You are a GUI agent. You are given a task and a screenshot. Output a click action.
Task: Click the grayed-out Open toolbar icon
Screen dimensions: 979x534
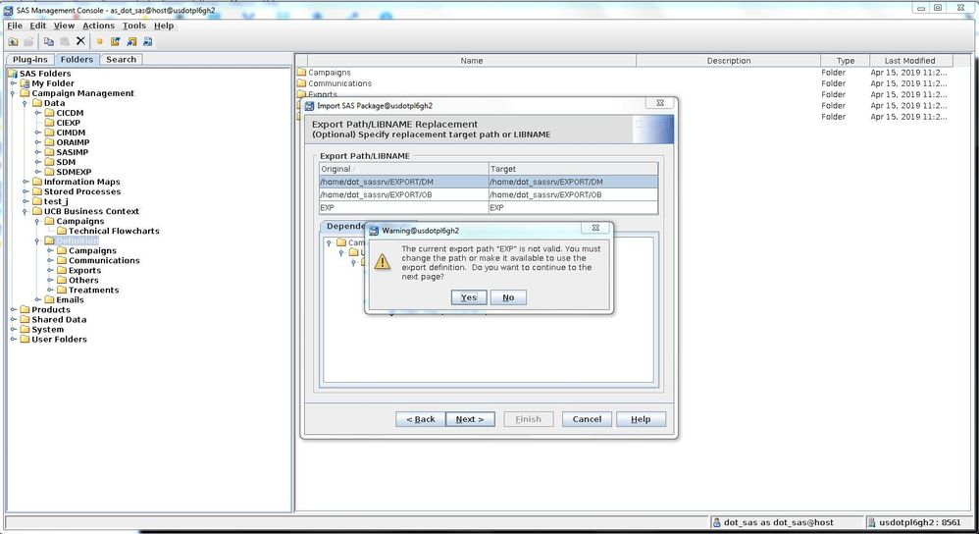click(28, 42)
